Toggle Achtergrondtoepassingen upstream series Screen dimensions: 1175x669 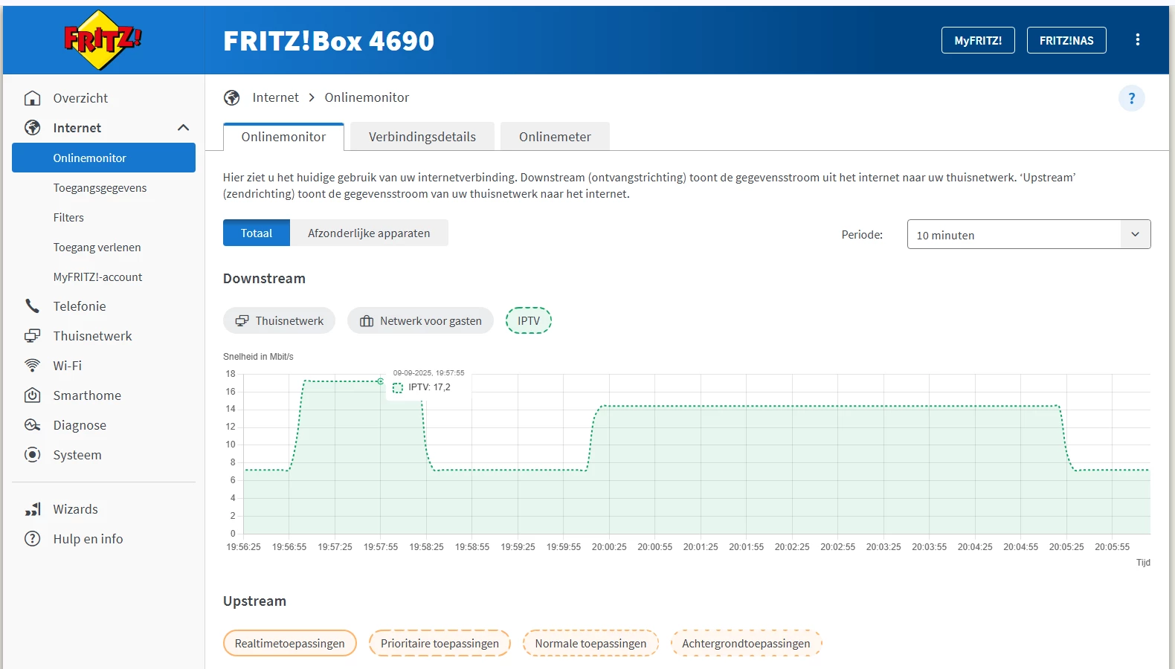746,643
